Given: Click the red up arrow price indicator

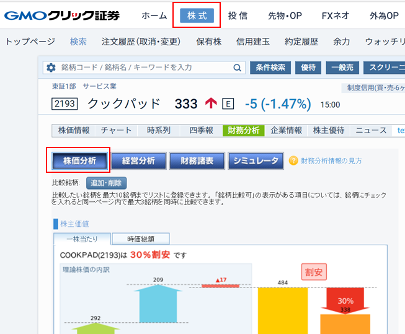Looking at the screenshot, I should coord(211,103).
